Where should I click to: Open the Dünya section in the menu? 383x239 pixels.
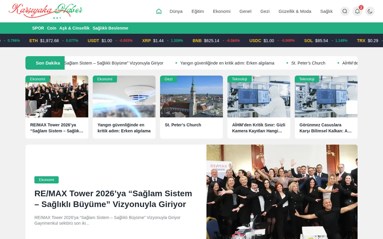point(176,11)
